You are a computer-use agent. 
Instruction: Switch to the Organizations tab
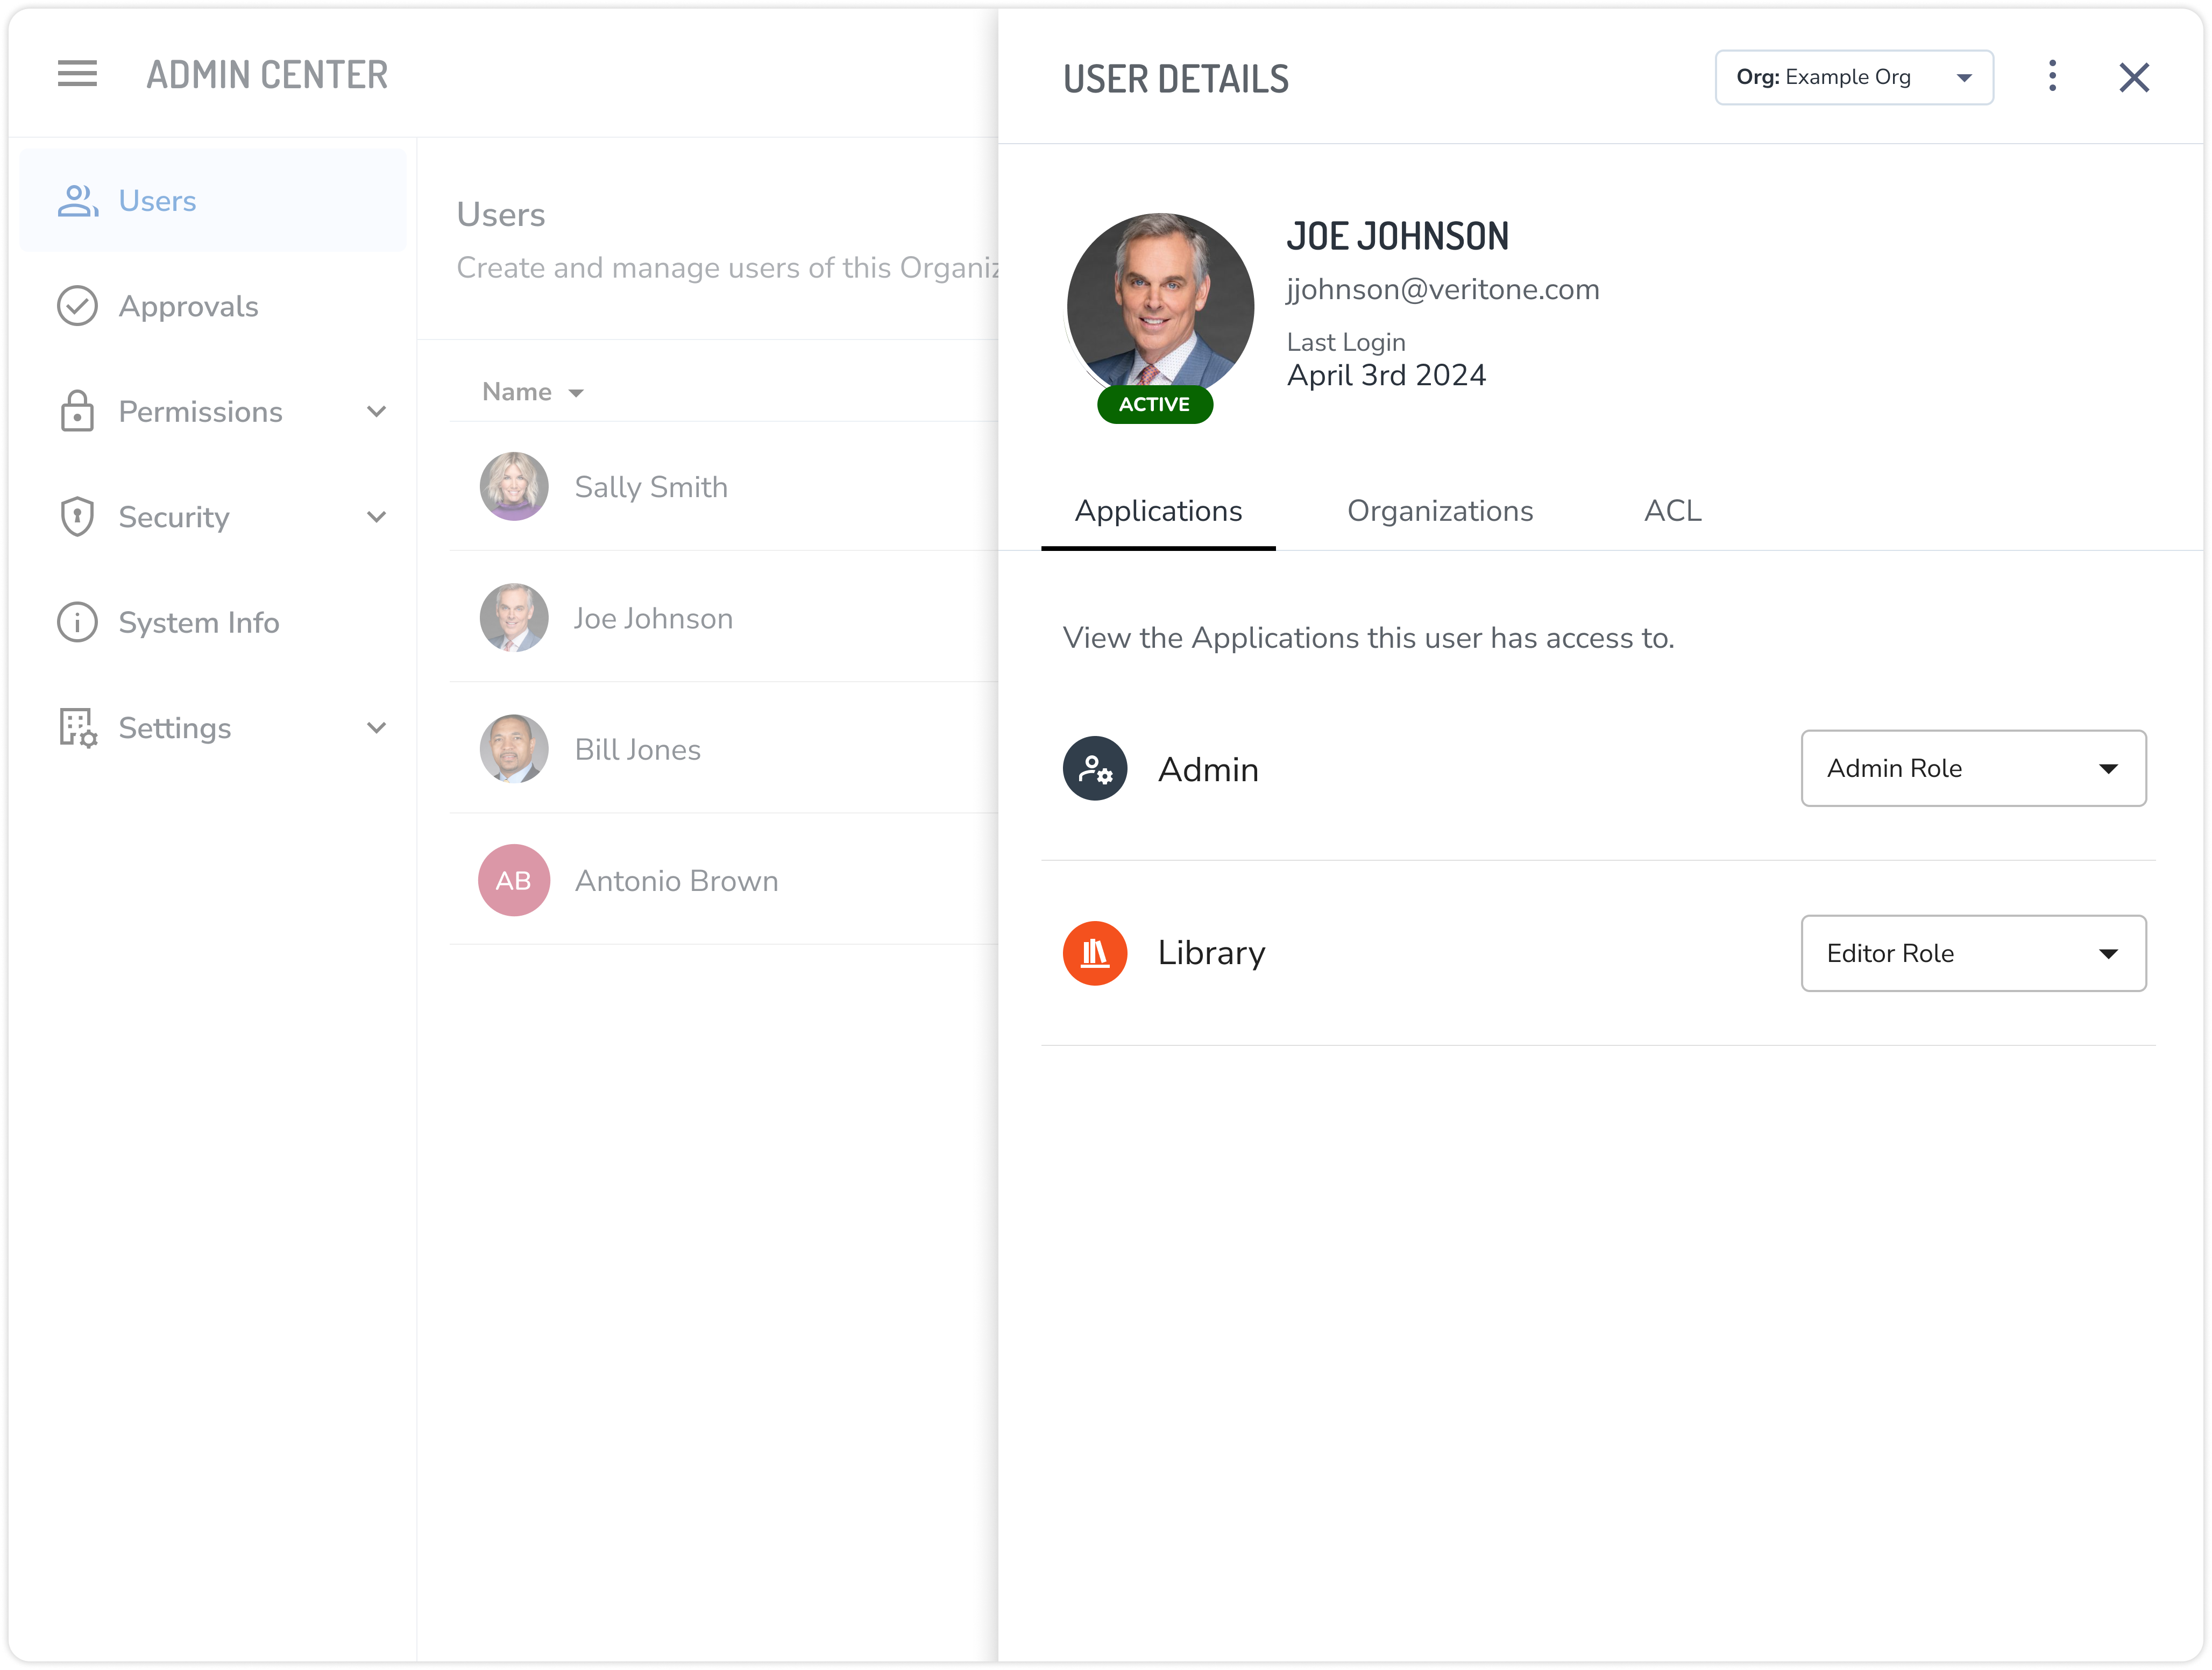(1439, 511)
